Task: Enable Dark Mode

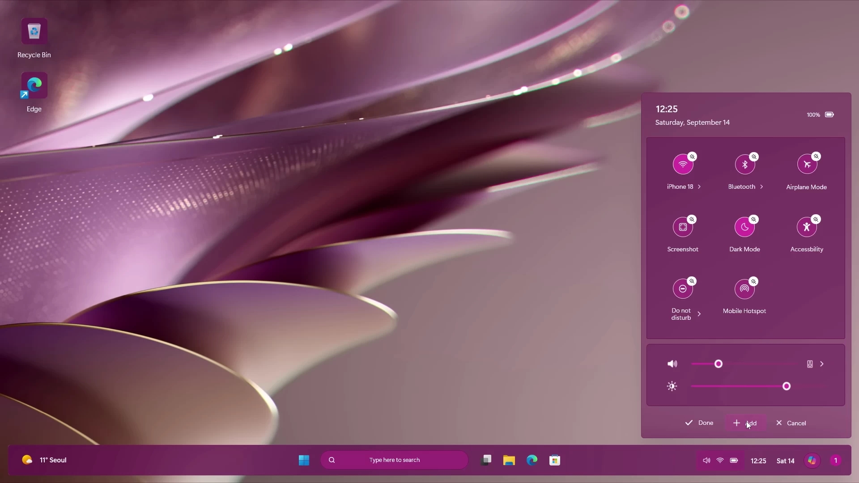Action: (x=744, y=227)
